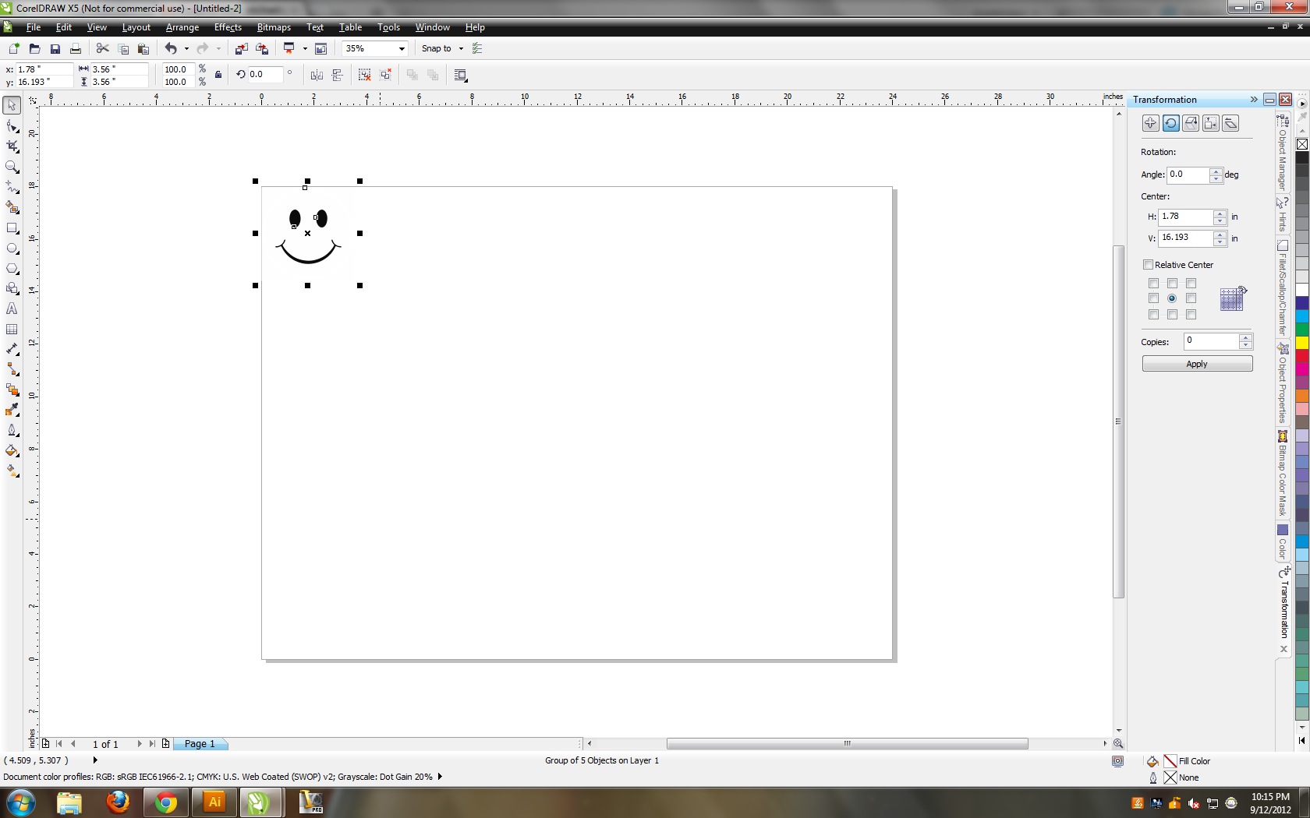1310x818 pixels.
Task: Pick the Ellipse tool
Action: [12, 249]
